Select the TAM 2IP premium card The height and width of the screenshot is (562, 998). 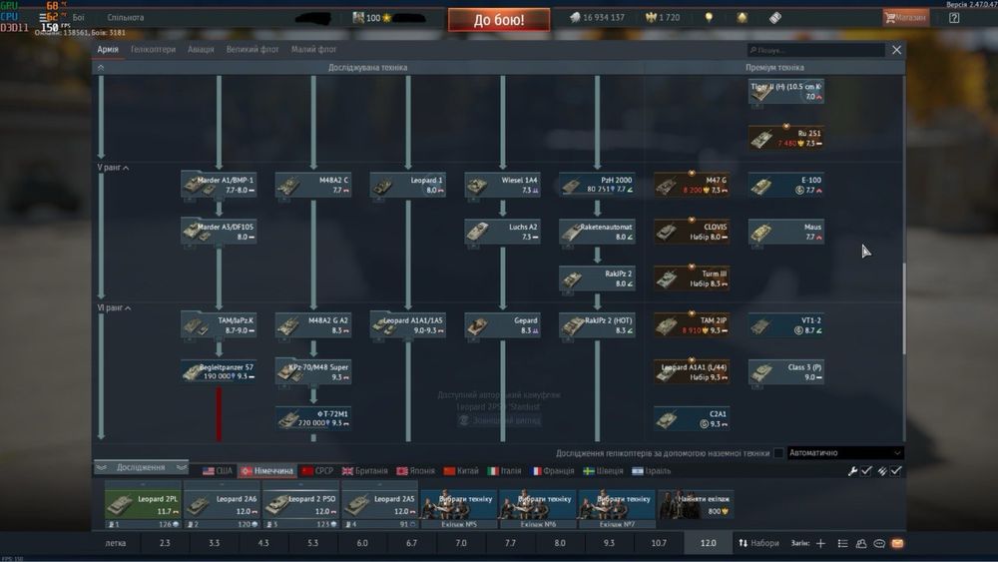(692, 325)
